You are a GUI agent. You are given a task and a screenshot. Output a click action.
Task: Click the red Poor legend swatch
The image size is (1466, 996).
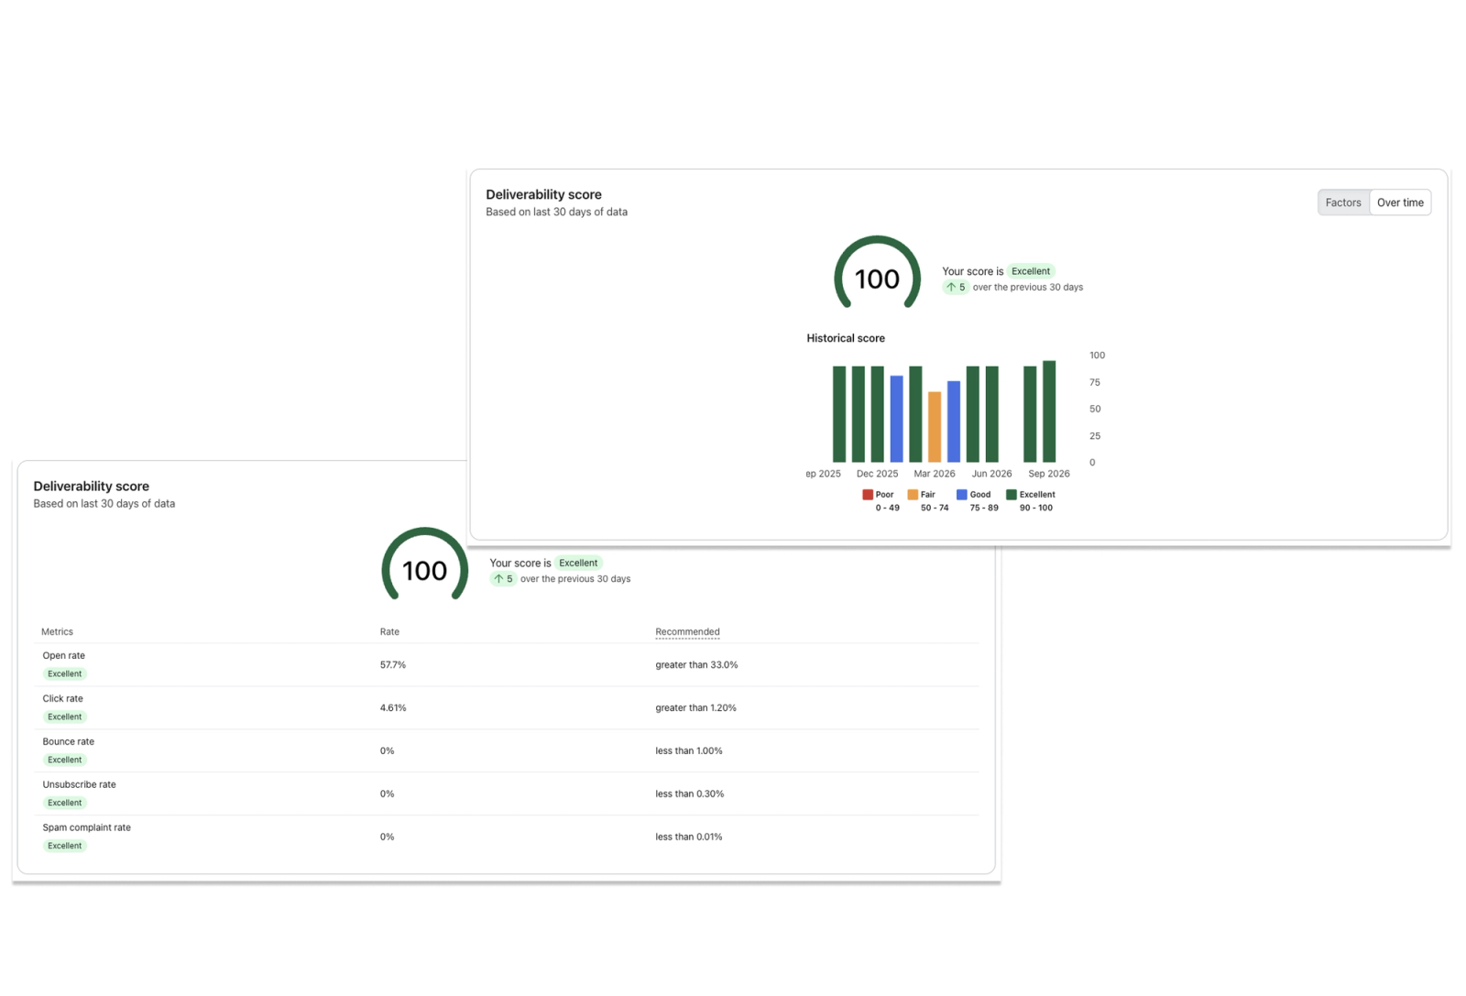(x=868, y=494)
